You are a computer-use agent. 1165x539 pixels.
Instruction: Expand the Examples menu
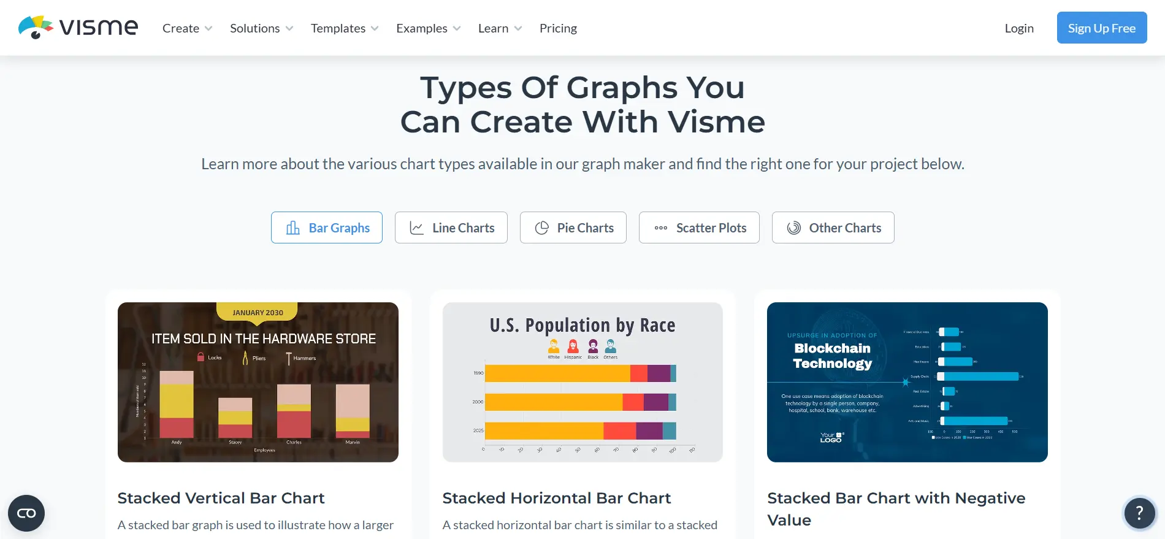coord(428,28)
